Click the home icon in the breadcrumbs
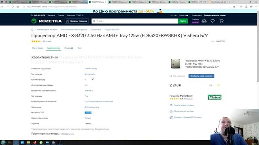Viewport: 259px width, 145px height. 32,29
